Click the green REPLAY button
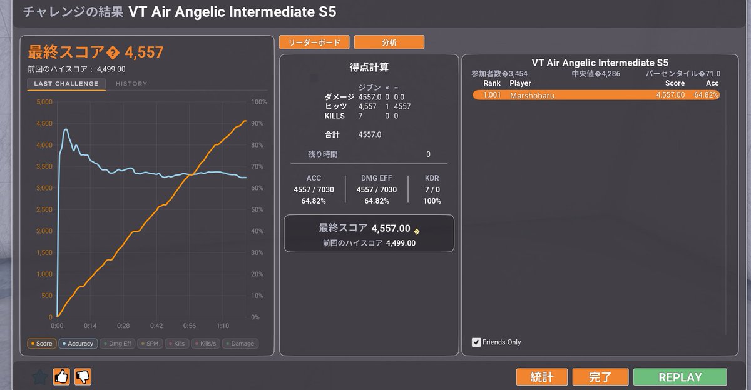The height and width of the screenshot is (390, 751). (x=680, y=377)
